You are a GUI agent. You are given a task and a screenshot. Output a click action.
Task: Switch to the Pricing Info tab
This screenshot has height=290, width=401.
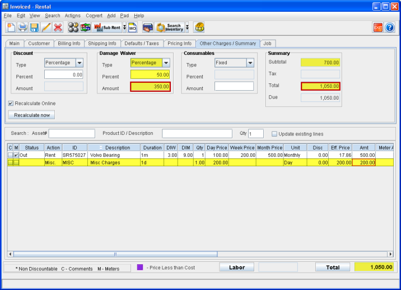click(x=180, y=44)
